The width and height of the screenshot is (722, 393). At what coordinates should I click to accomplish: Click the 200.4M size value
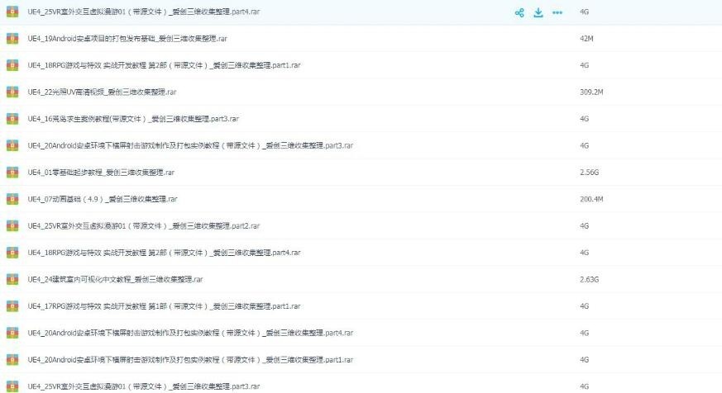(591, 199)
